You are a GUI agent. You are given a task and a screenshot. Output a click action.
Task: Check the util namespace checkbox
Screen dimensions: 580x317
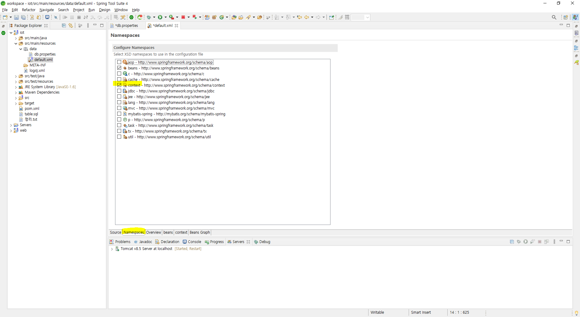click(119, 137)
